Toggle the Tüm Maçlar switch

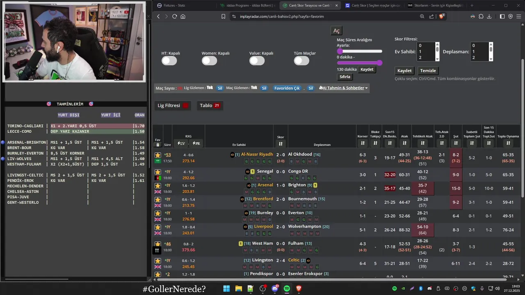(x=301, y=61)
